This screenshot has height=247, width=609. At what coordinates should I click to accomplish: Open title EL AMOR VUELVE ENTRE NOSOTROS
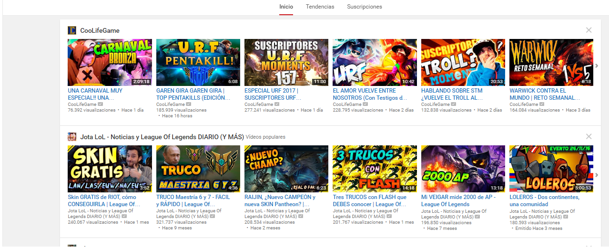click(x=370, y=94)
